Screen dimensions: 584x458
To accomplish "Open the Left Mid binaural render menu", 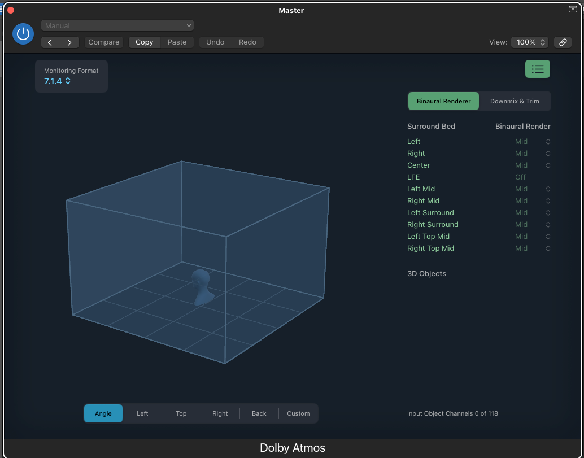I will (533, 189).
